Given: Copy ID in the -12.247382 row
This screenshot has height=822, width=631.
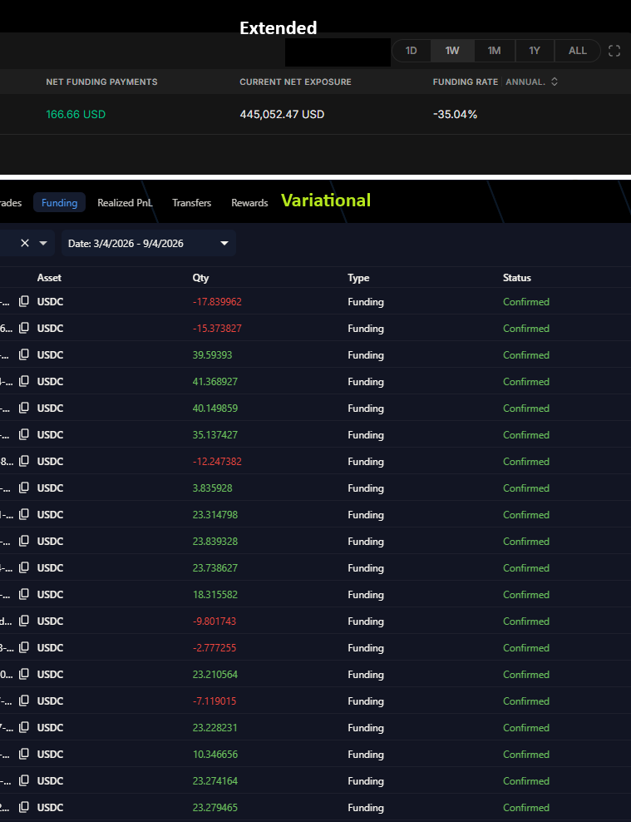Looking at the screenshot, I should 23,461.
